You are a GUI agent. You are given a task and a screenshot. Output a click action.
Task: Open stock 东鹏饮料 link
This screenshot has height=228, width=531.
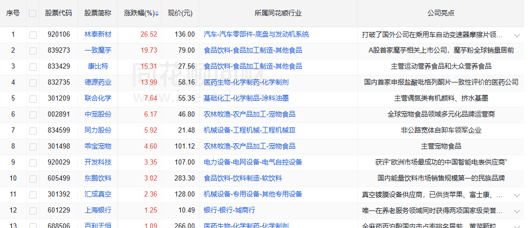click(x=98, y=178)
